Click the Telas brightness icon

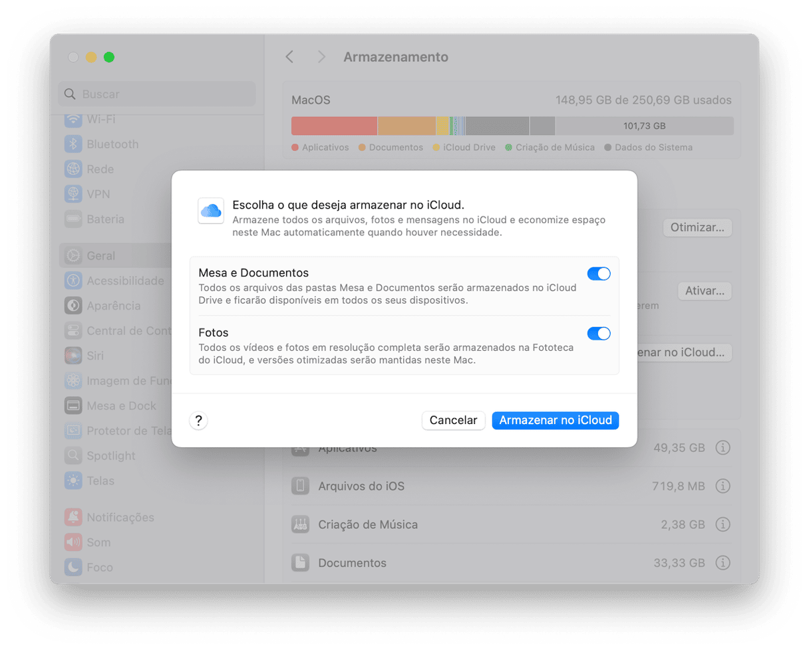pyautogui.click(x=73, y=481)
